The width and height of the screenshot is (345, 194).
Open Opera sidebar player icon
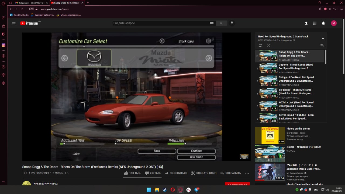[x=4, y=56]
